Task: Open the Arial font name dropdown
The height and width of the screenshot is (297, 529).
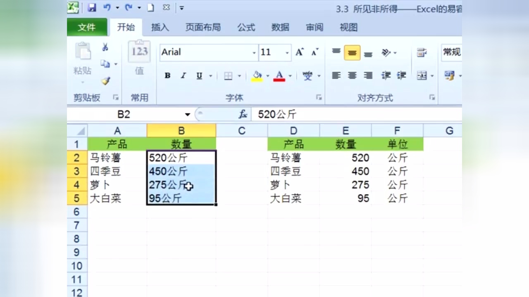Action: (x=254, y=53)
